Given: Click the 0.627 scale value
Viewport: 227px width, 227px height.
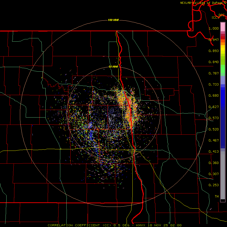Looking at the screenshot, I should pyautogui.click(x=214, y=107).
